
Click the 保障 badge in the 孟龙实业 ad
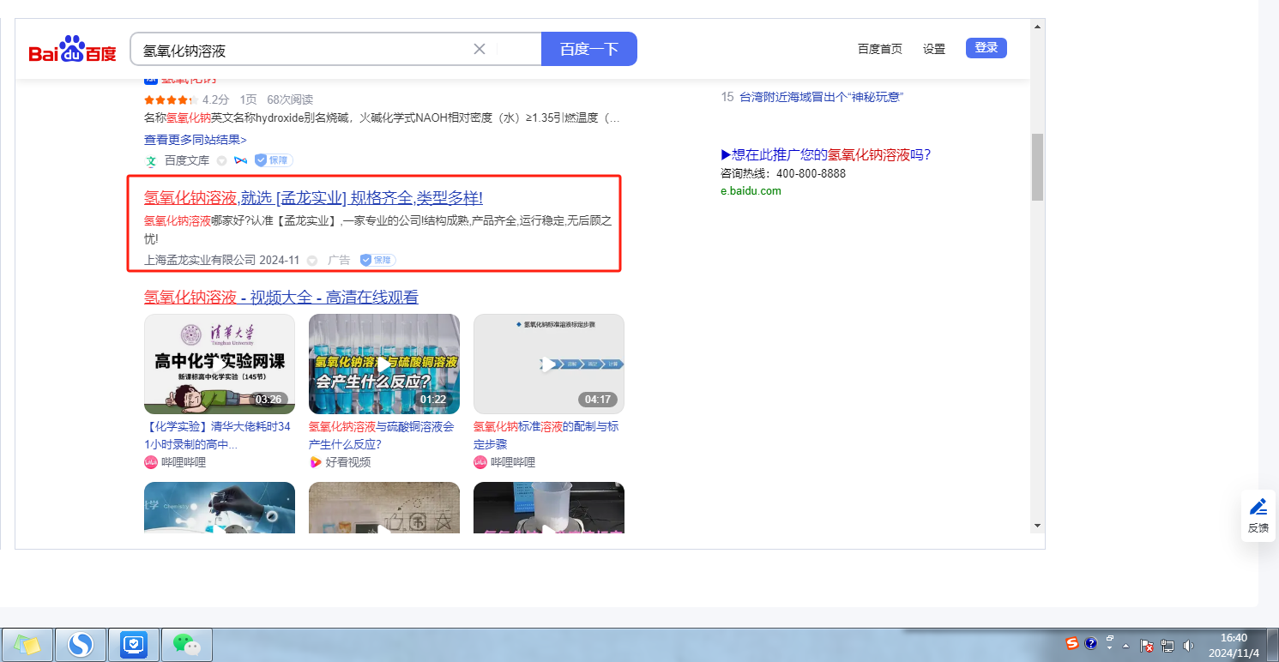tap(377, 260)
